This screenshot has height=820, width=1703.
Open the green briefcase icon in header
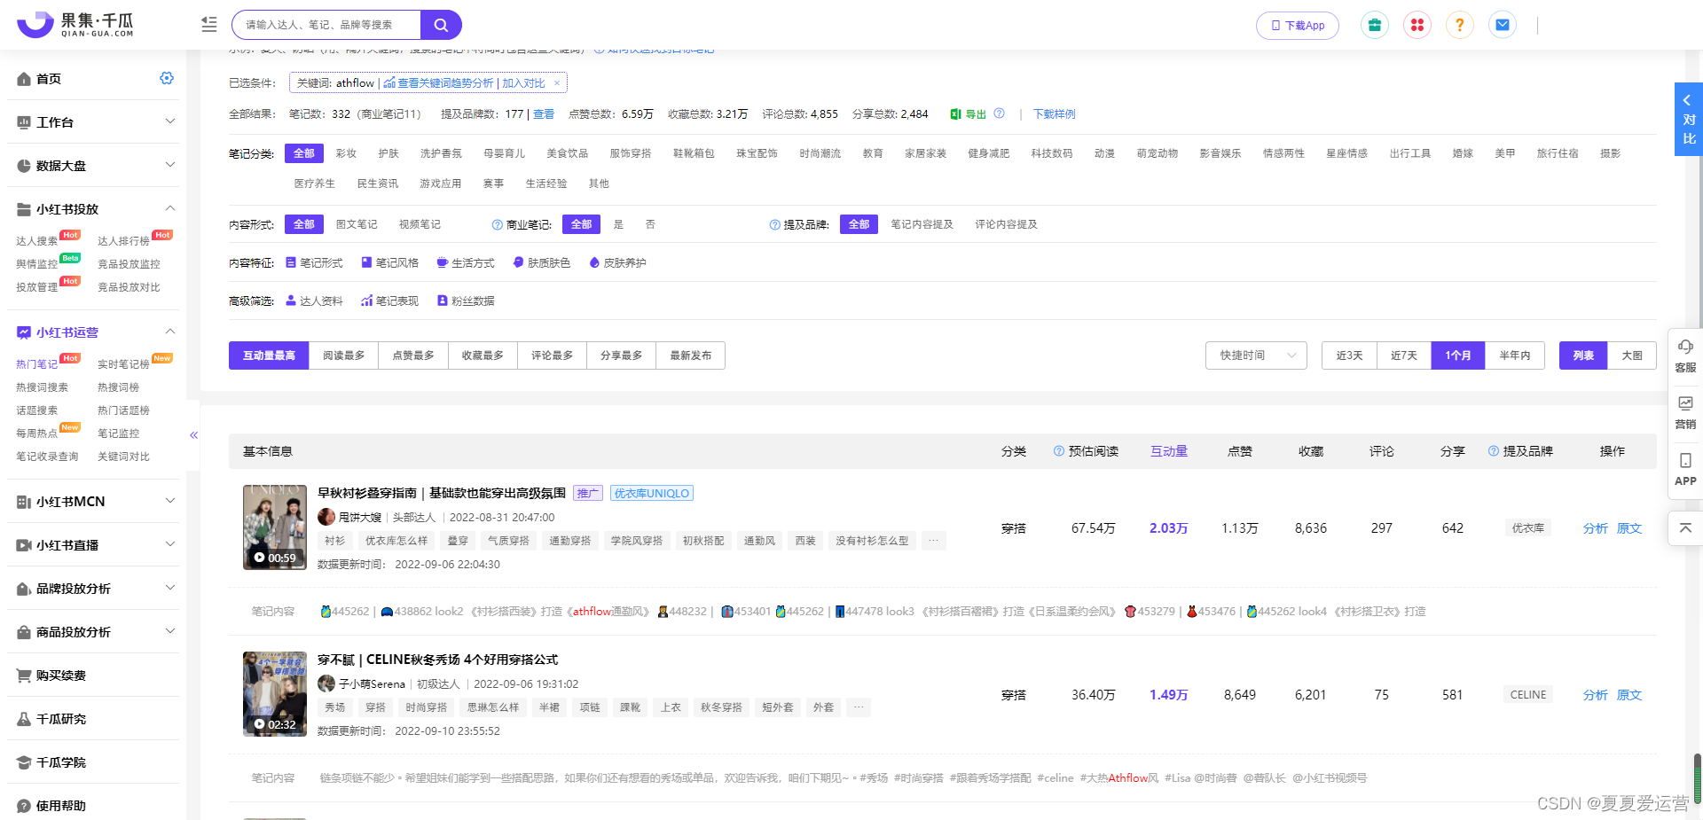click(1375, 25)
